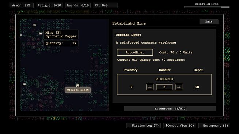Click the Cost: 70 / 0 Units text
Screen dimensions: 239x134
point(176,52)
